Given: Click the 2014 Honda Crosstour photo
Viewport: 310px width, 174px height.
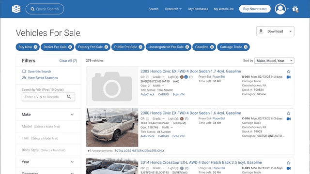Looking at the screenshot, I should (x=112, y=166).
